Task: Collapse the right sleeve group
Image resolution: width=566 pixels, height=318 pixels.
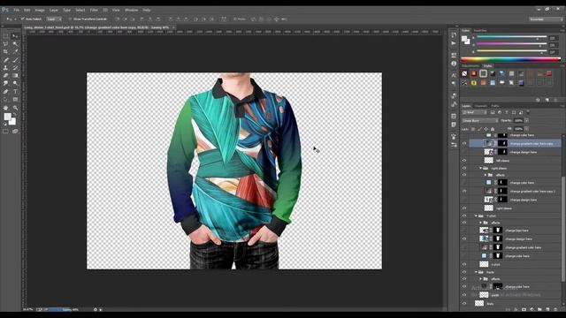Action: coord(481,169)
